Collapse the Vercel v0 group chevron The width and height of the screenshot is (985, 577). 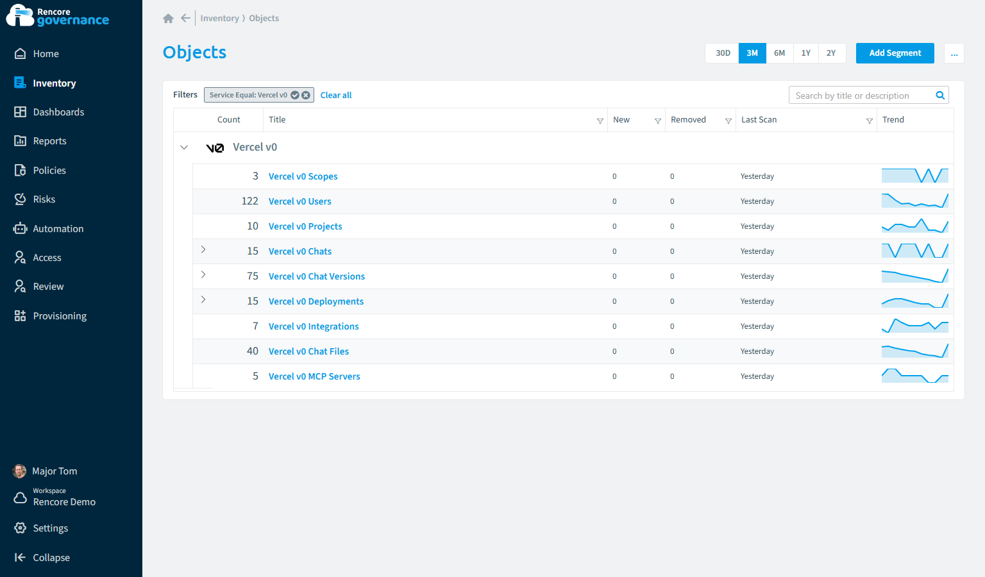pos(184,147)
